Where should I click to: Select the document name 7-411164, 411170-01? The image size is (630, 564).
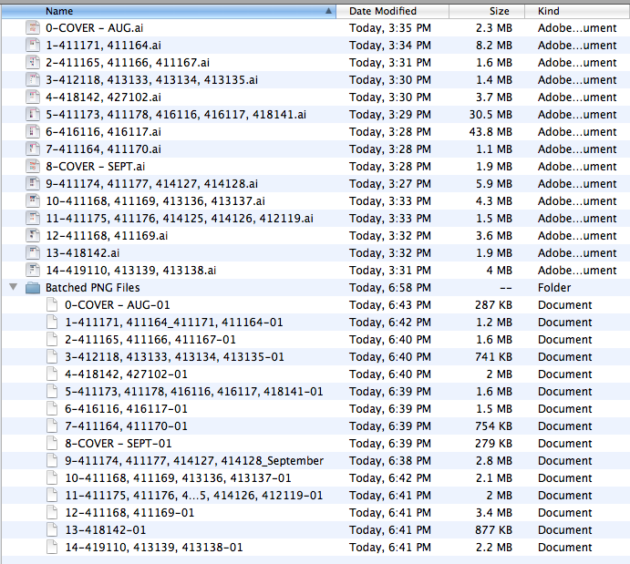click(126, 426)
